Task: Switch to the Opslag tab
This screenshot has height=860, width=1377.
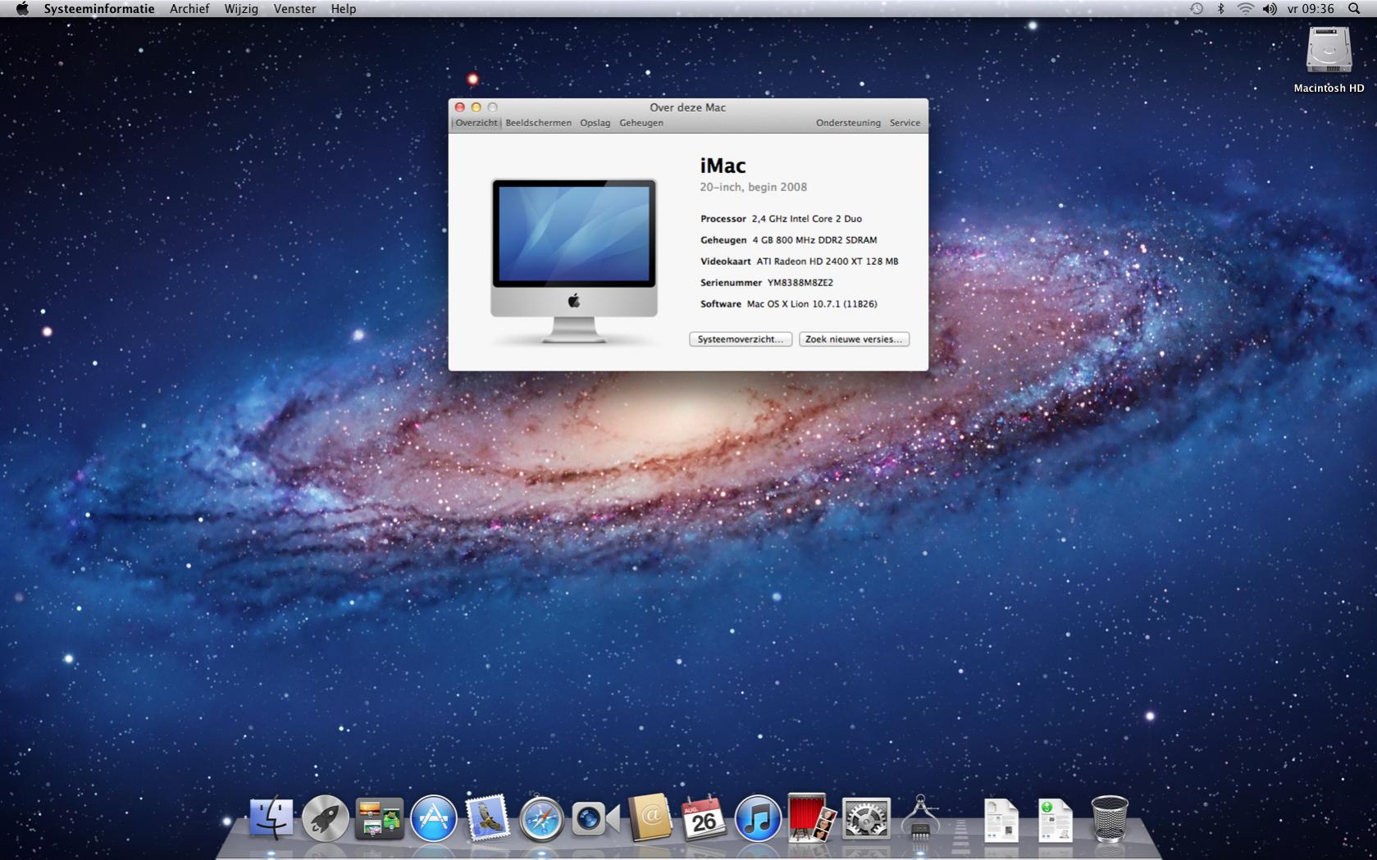Action: (x=595, y=123)
